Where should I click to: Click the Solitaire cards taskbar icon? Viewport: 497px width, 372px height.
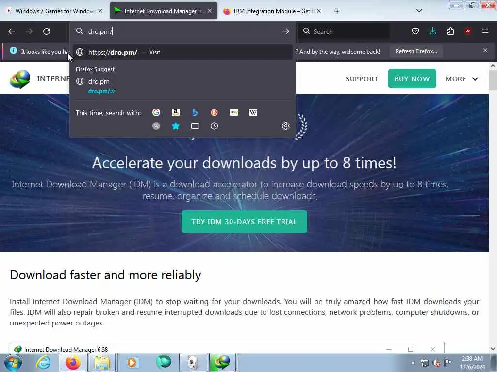pyautogui.click(x=193, y=362)
